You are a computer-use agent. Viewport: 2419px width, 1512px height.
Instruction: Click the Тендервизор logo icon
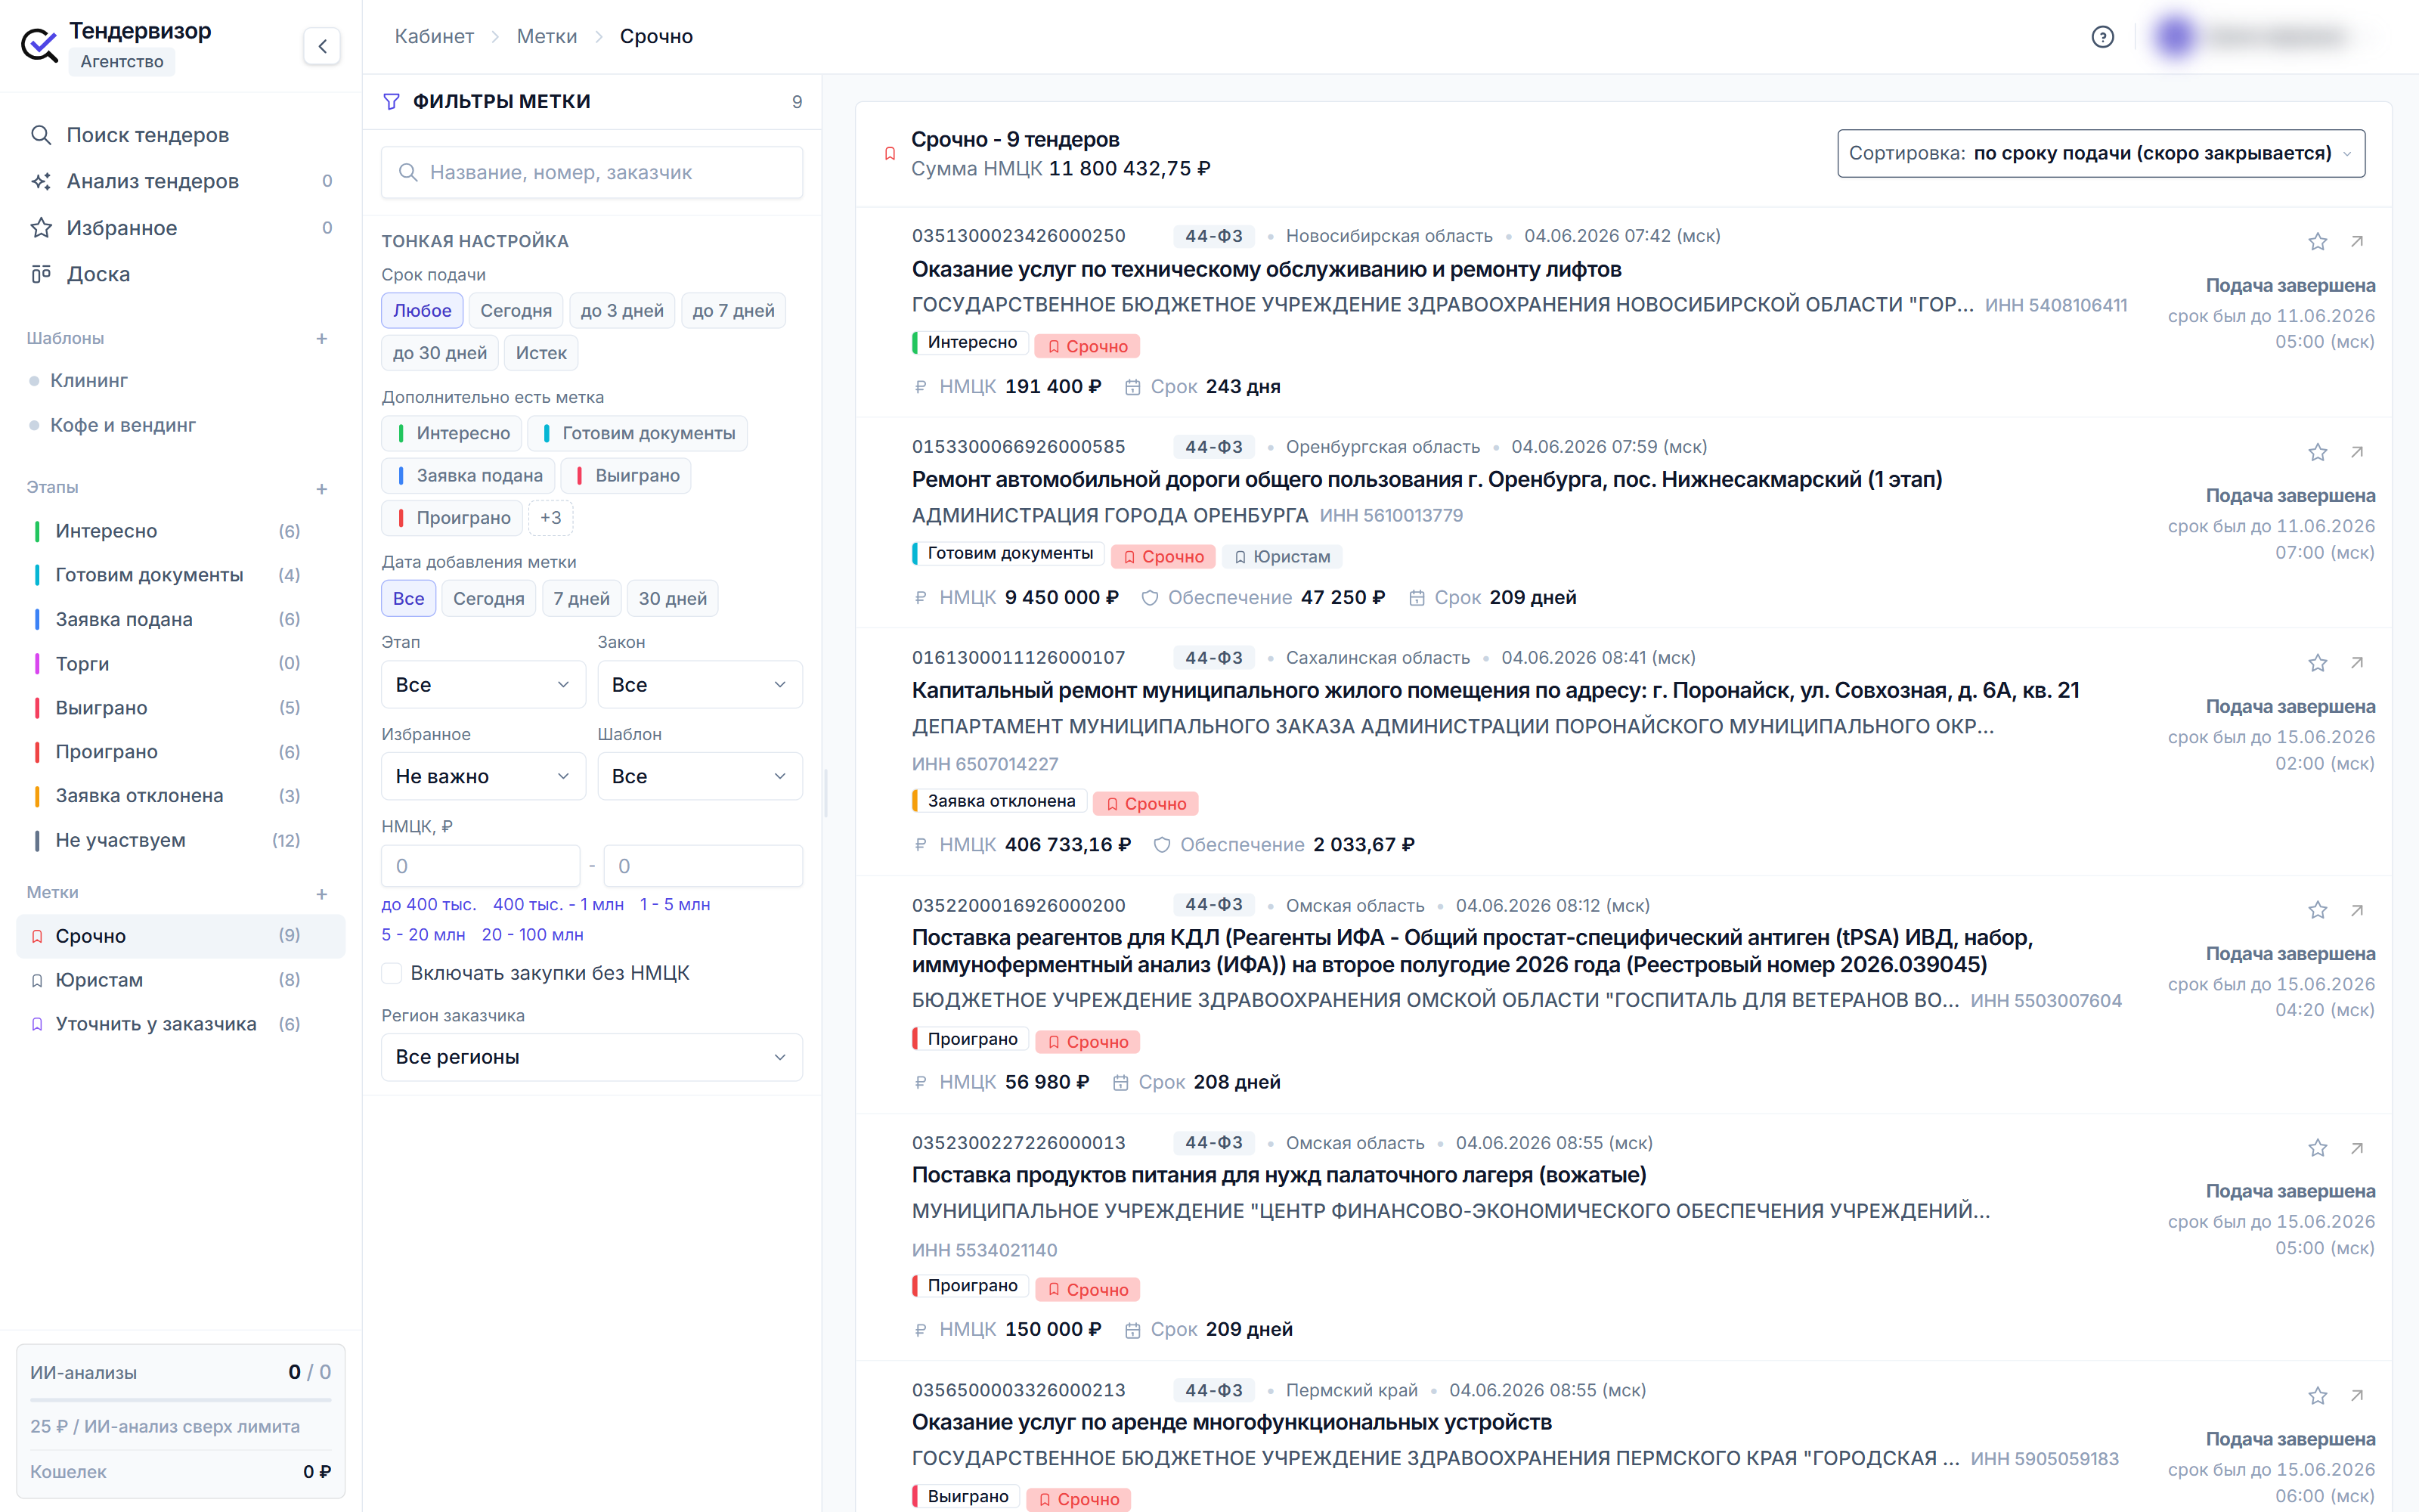pyautogui.click(x=40, y=45)
